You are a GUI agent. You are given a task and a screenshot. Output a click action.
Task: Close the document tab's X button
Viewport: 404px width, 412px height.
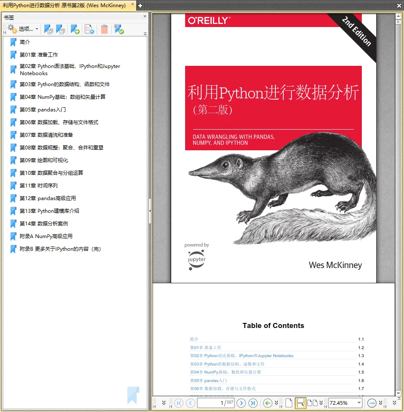tap(132, 4)
